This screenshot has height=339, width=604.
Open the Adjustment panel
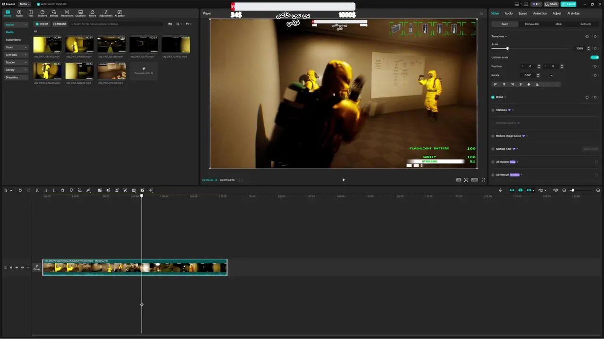106,13
